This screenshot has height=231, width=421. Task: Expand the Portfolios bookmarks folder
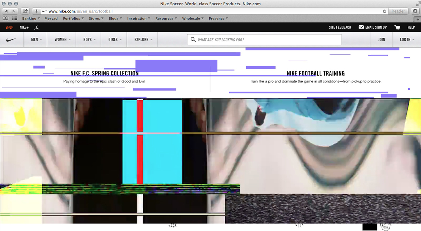coord(73,19)
